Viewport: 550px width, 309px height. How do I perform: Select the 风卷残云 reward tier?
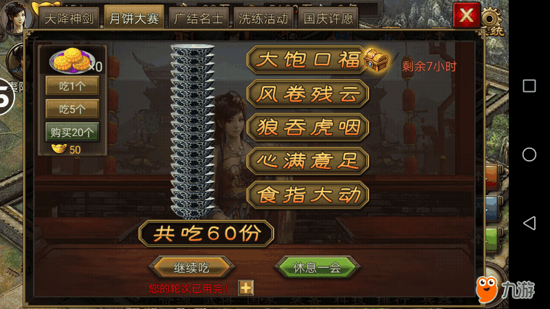tap(308, 93)
